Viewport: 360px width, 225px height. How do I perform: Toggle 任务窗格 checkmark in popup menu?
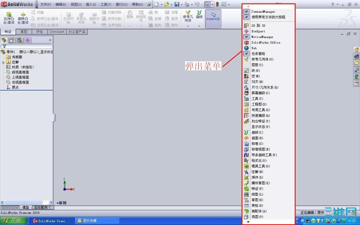[x=246, y=53]
